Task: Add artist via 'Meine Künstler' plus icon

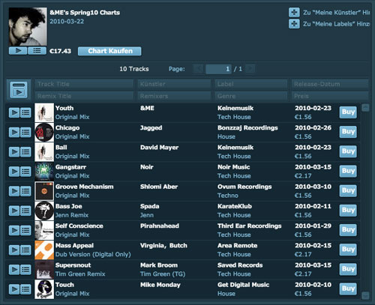Action: coord(294,12)
